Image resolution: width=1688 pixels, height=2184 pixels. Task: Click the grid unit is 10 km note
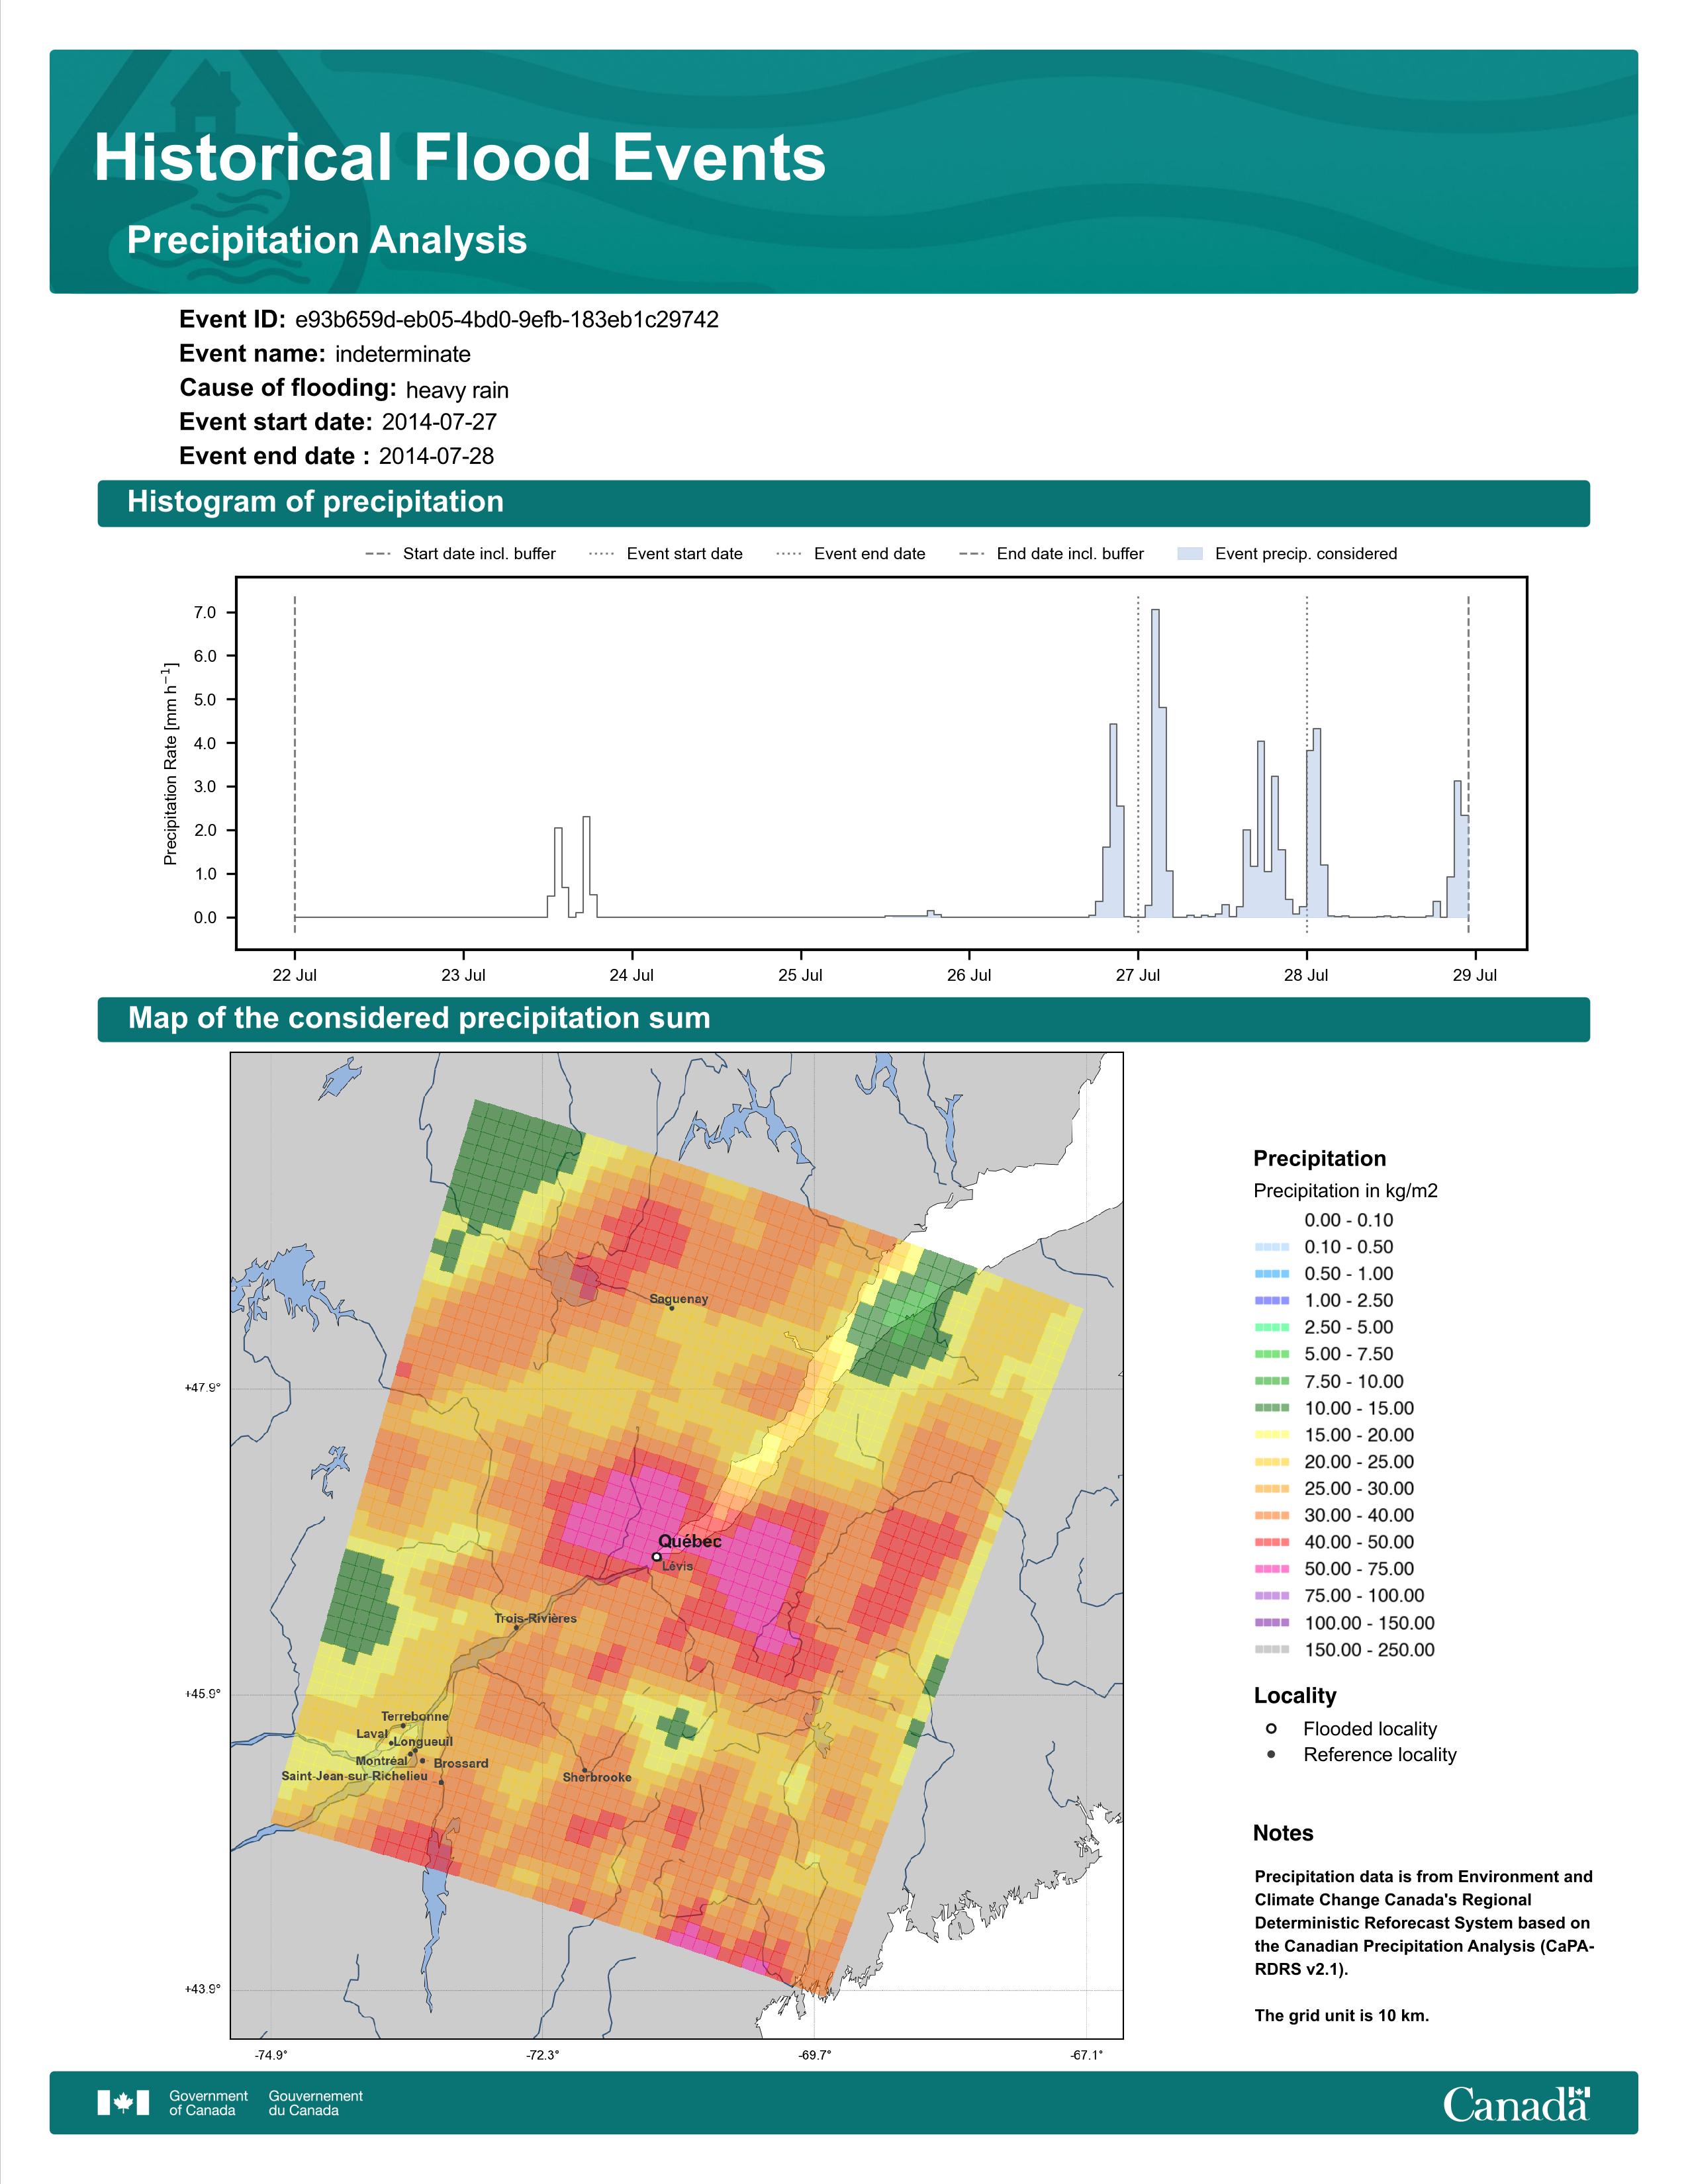click(1342, 2015)
